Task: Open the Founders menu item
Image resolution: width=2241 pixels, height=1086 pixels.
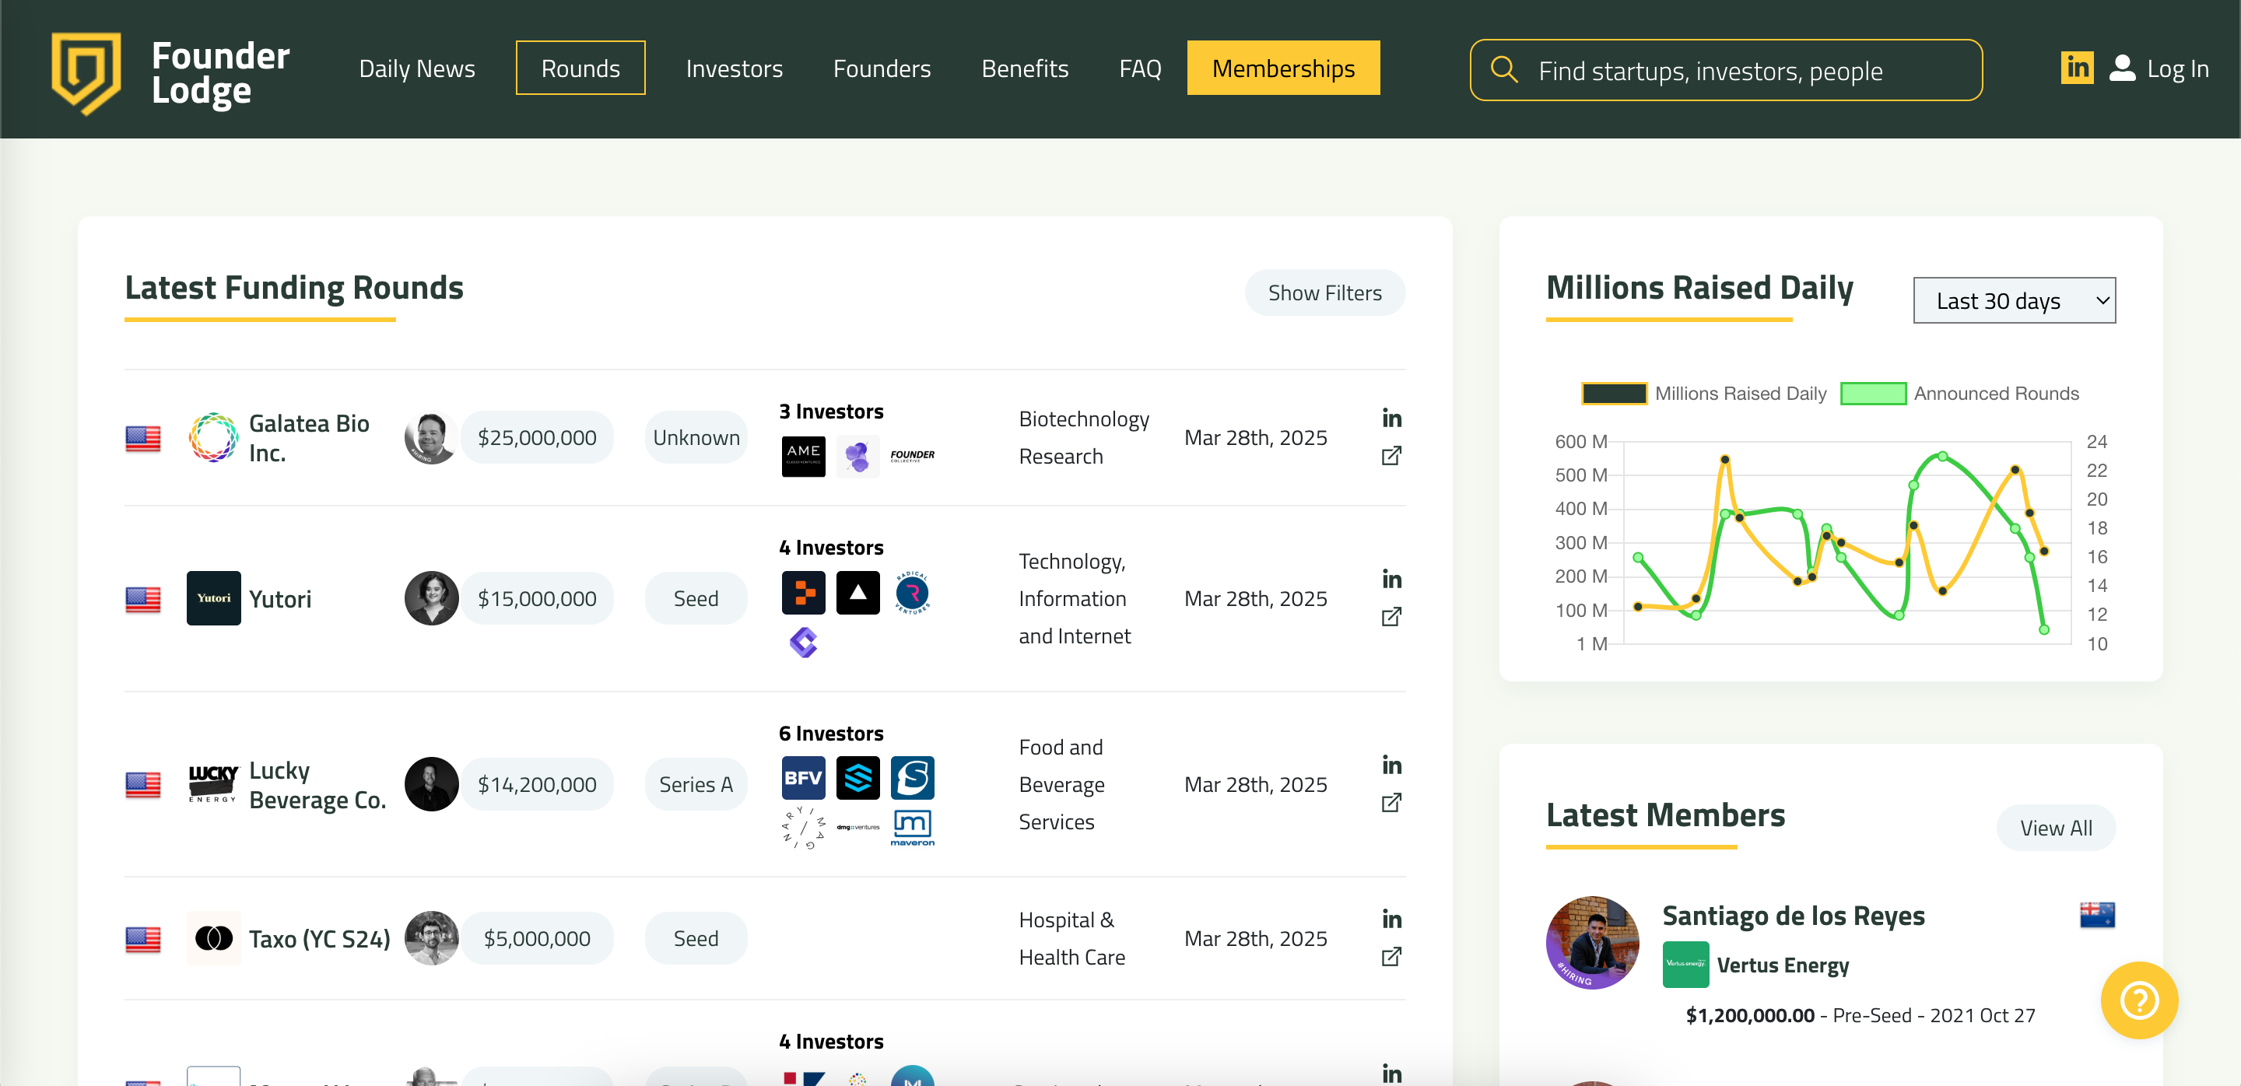Action: click(882, 68)
